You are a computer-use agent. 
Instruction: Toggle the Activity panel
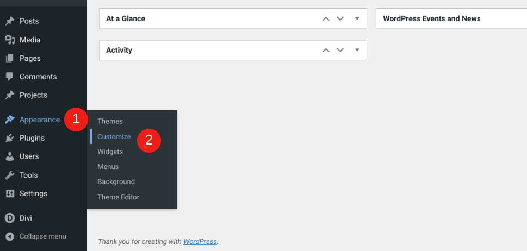point(357,51)
